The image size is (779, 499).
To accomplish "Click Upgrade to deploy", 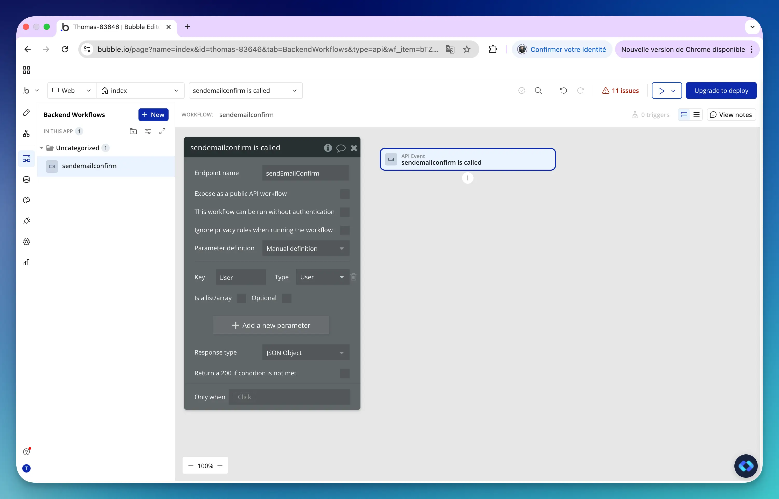I will [x=721, y=91].
